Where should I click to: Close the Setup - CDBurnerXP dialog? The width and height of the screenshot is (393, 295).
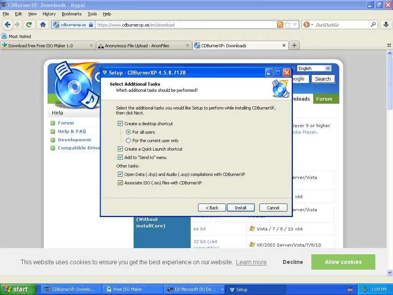287,73
